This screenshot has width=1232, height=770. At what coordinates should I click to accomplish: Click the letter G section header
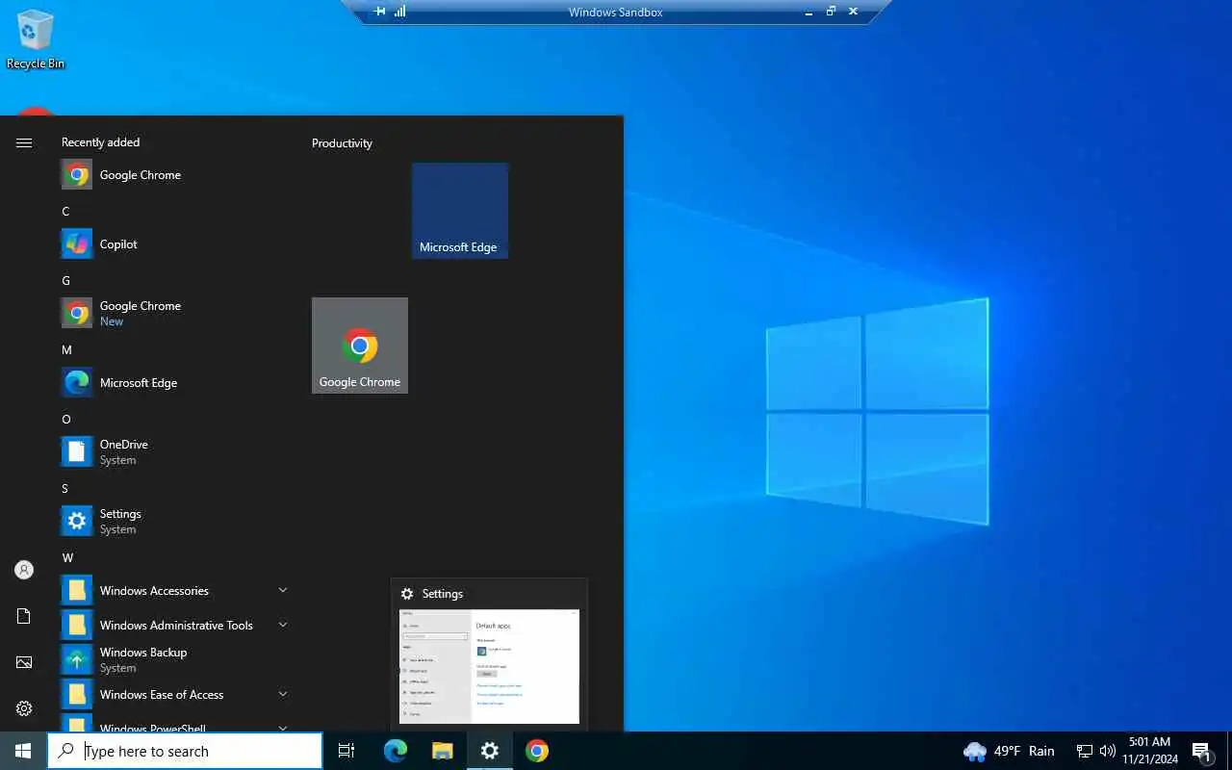65,281
